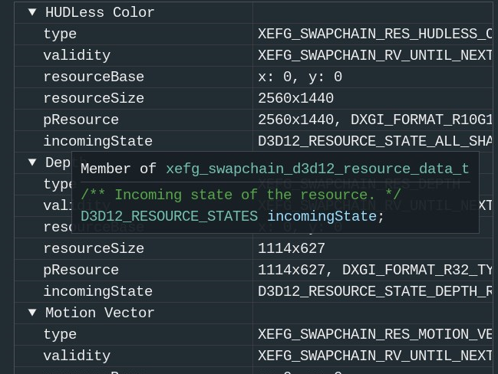498x374 pixels.
Task: Click the 1114x627 resourceSize value
Action: (x=292, y=248)
